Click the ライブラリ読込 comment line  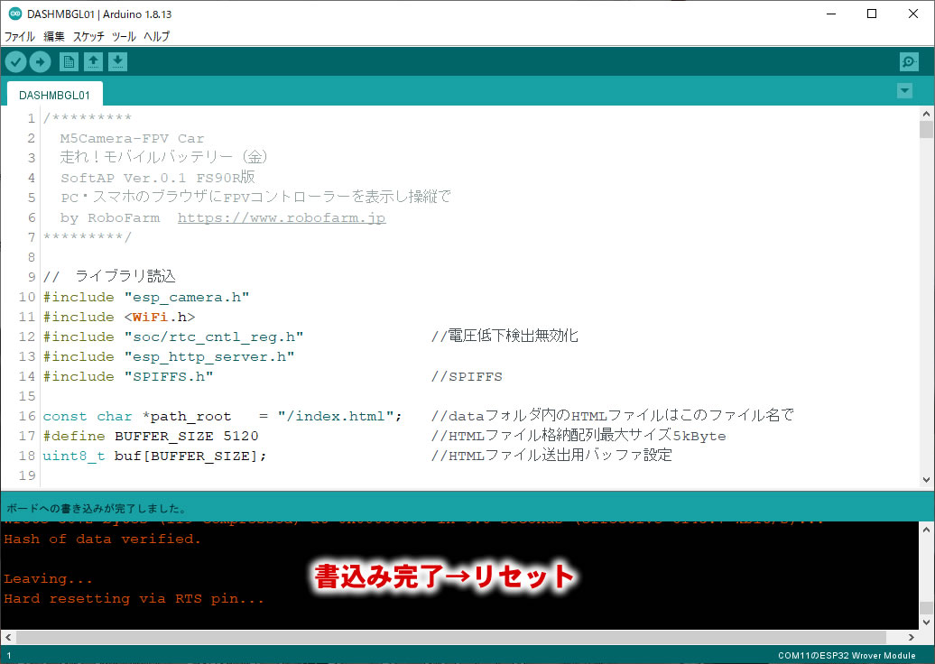tap(109, 276)
